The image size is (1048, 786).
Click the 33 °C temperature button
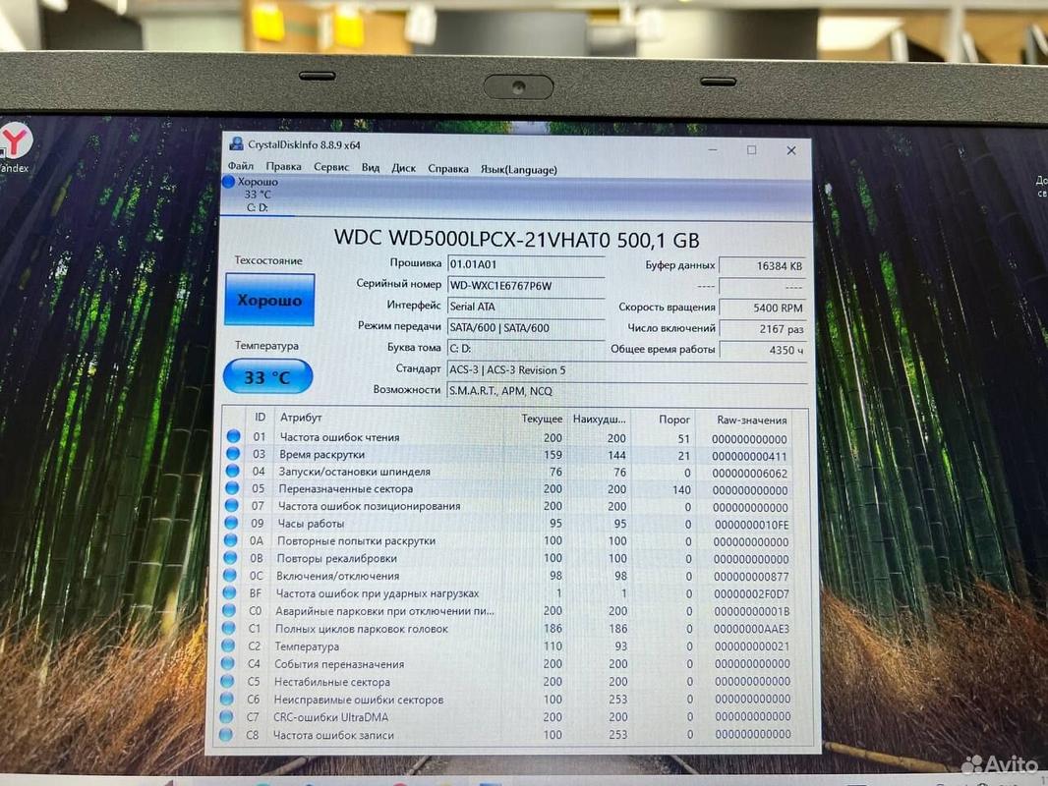click(267, 377)
